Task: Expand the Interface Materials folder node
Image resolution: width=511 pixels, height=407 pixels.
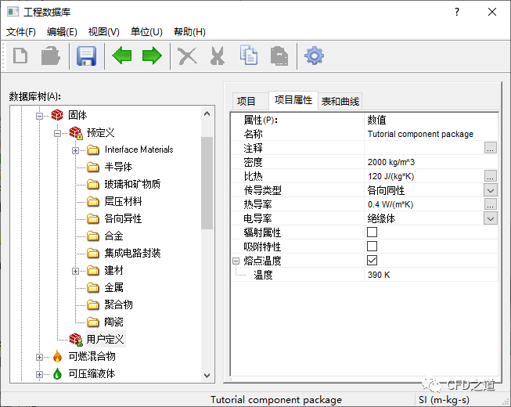Action: (76, 149)
